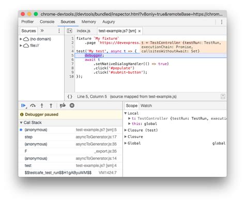Open Sources pane more options menu
The width and height of the screenshot is (245, 203).
[59, 31]
